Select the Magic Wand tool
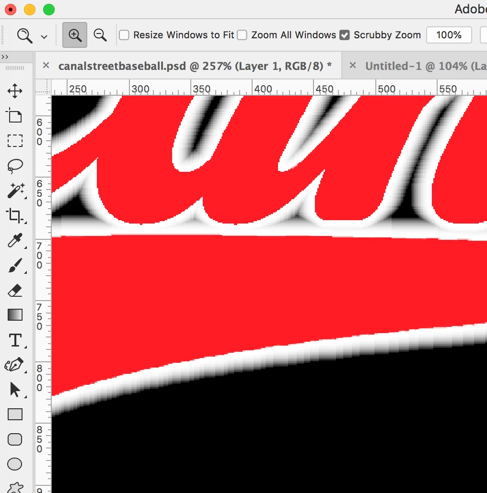 pyautogui.click(x=15, y=190)
